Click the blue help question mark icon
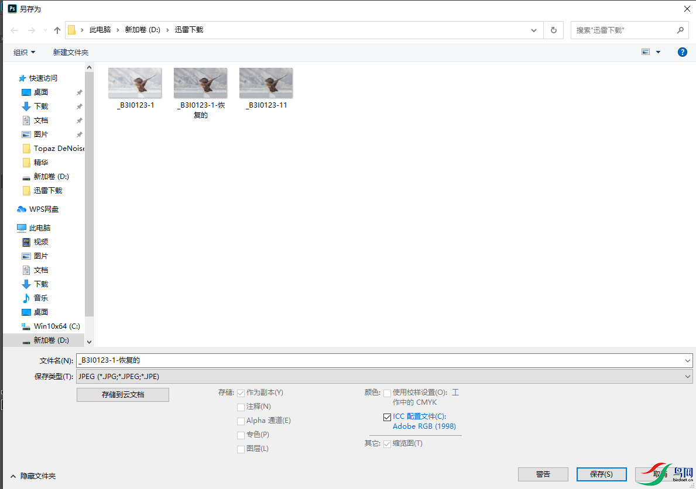The height and width of the screenshot is (489, 696). click(x=682, y=52)
